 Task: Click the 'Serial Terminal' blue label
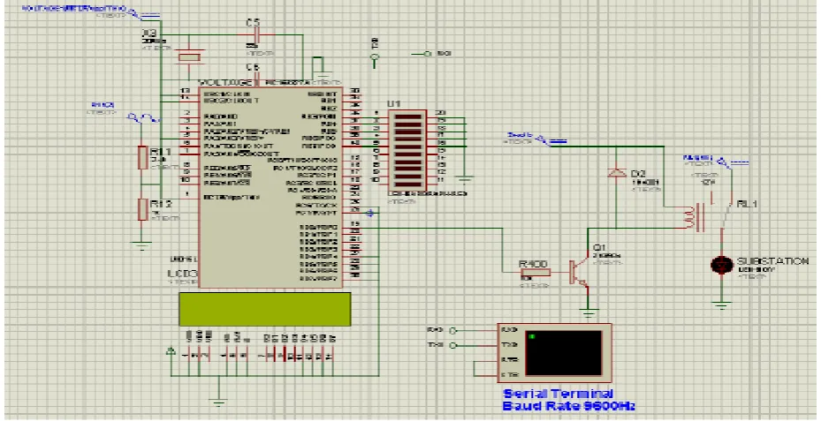pos(557,394)
